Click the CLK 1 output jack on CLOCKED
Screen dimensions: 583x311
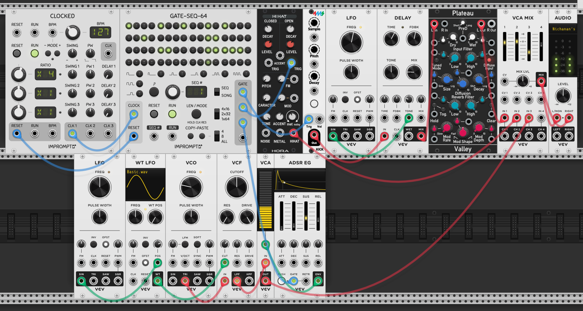pyautogui.click(x=72, y=133)
